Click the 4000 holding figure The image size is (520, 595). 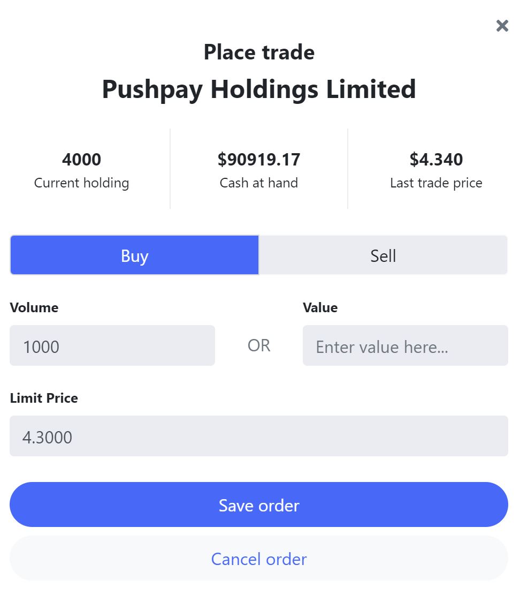tap(81, 160)
